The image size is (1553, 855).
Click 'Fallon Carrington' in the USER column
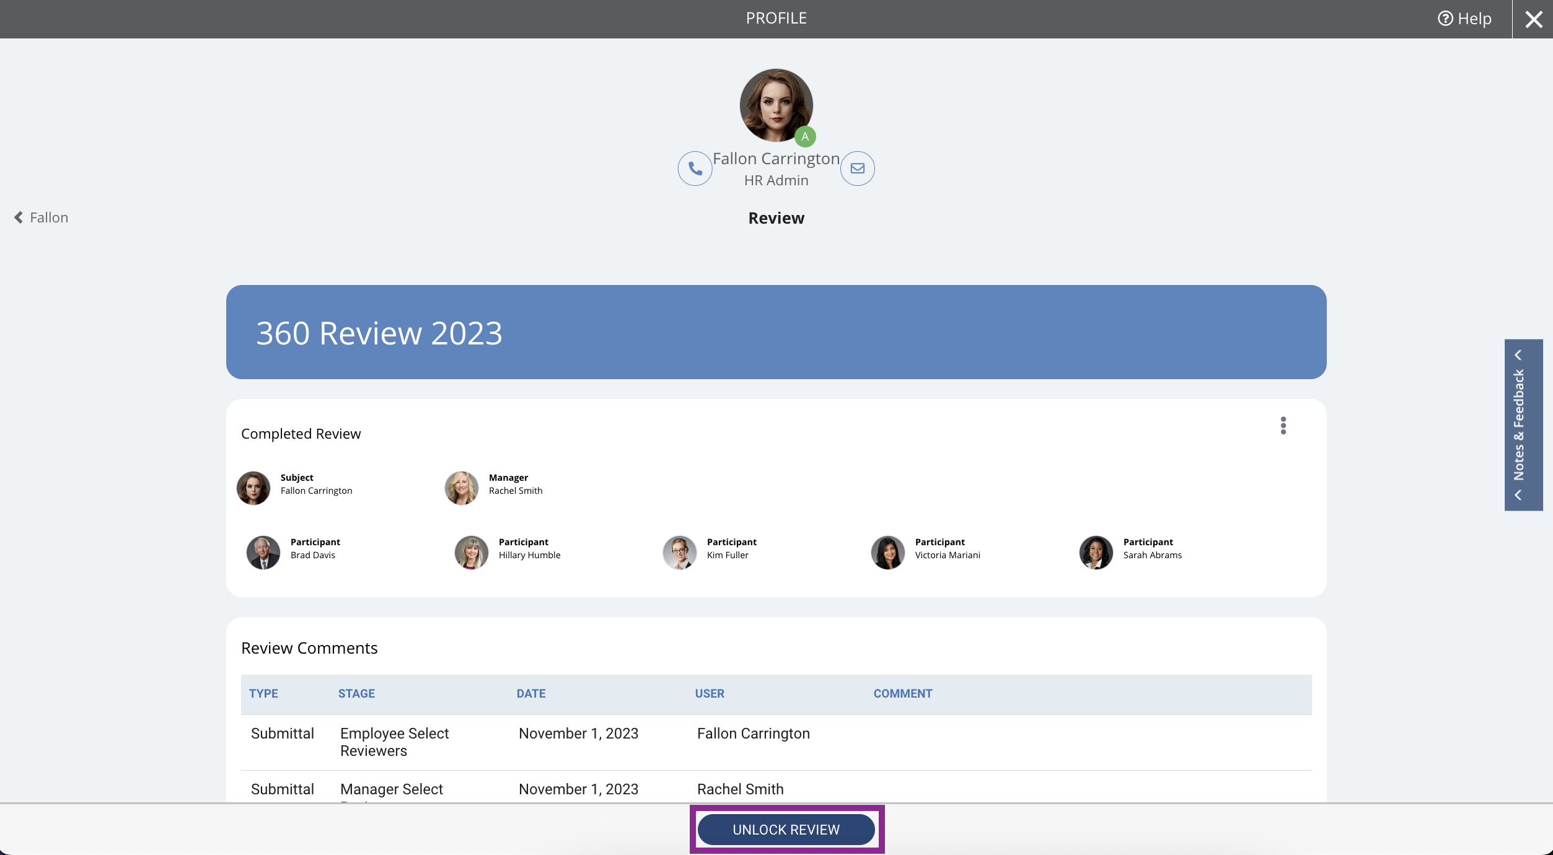point(754,734)
